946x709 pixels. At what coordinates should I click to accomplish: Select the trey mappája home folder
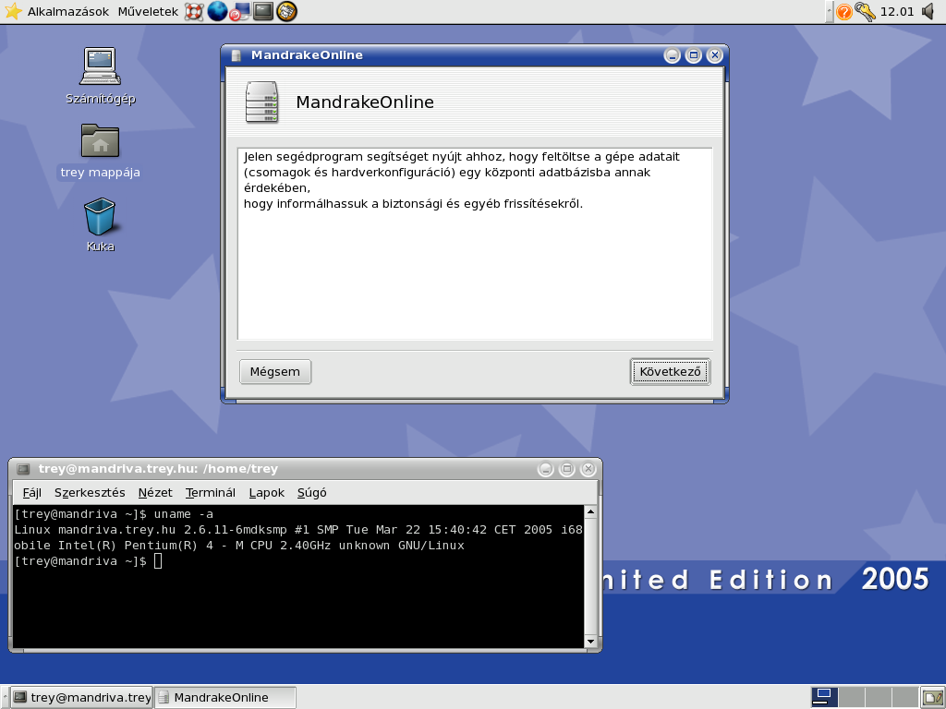[100, 151]
